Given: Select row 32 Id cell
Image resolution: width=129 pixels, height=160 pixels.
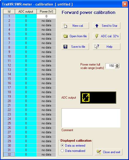Looking at the screenshot, I should pos(9,154).
